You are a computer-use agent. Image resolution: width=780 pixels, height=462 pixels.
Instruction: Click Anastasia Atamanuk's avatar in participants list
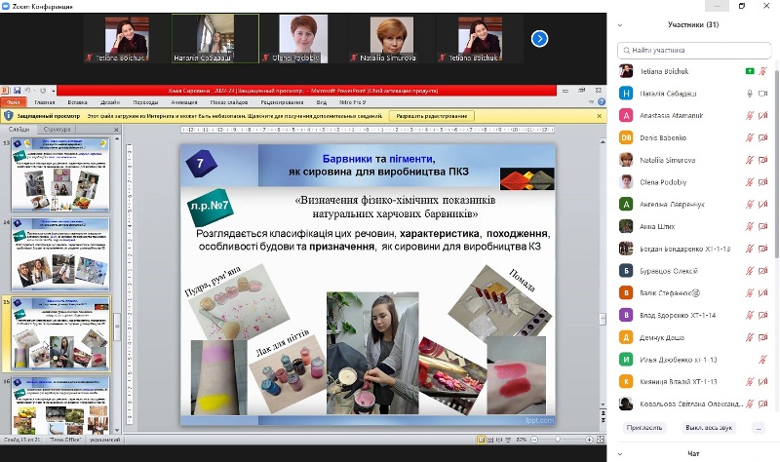pos(626,115)
